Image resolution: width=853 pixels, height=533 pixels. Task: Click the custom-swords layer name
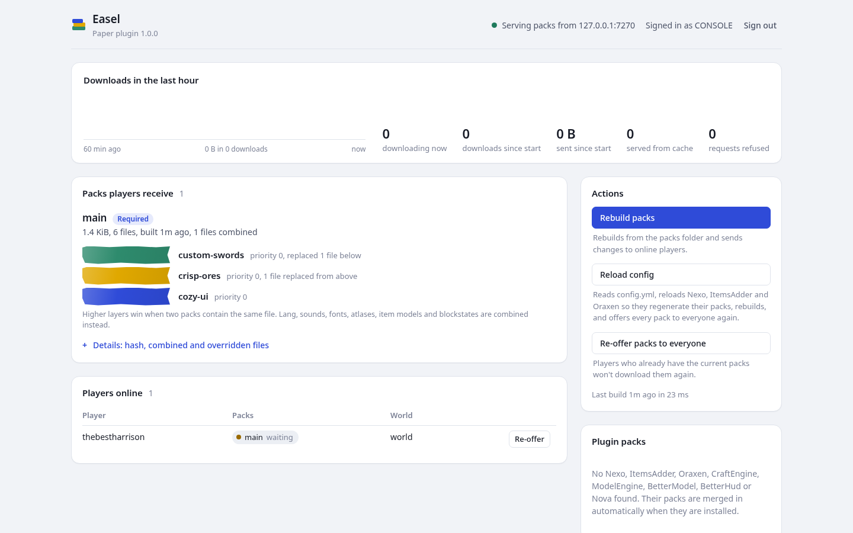click(x=211, y=255)
